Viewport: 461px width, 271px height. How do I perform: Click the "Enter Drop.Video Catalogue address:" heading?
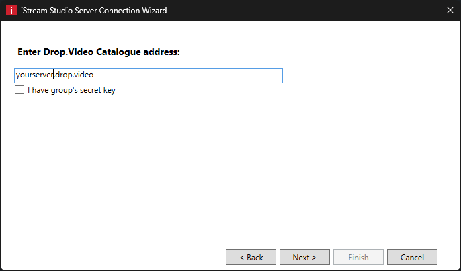99,52
